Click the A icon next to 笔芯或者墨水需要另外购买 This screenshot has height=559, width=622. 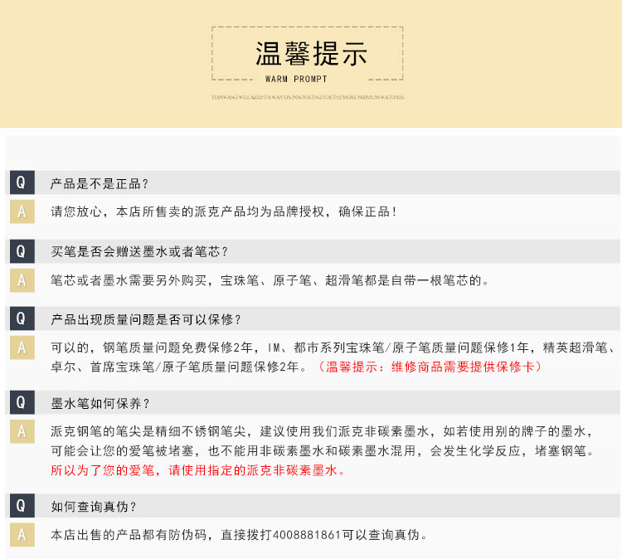coord(22,279)
